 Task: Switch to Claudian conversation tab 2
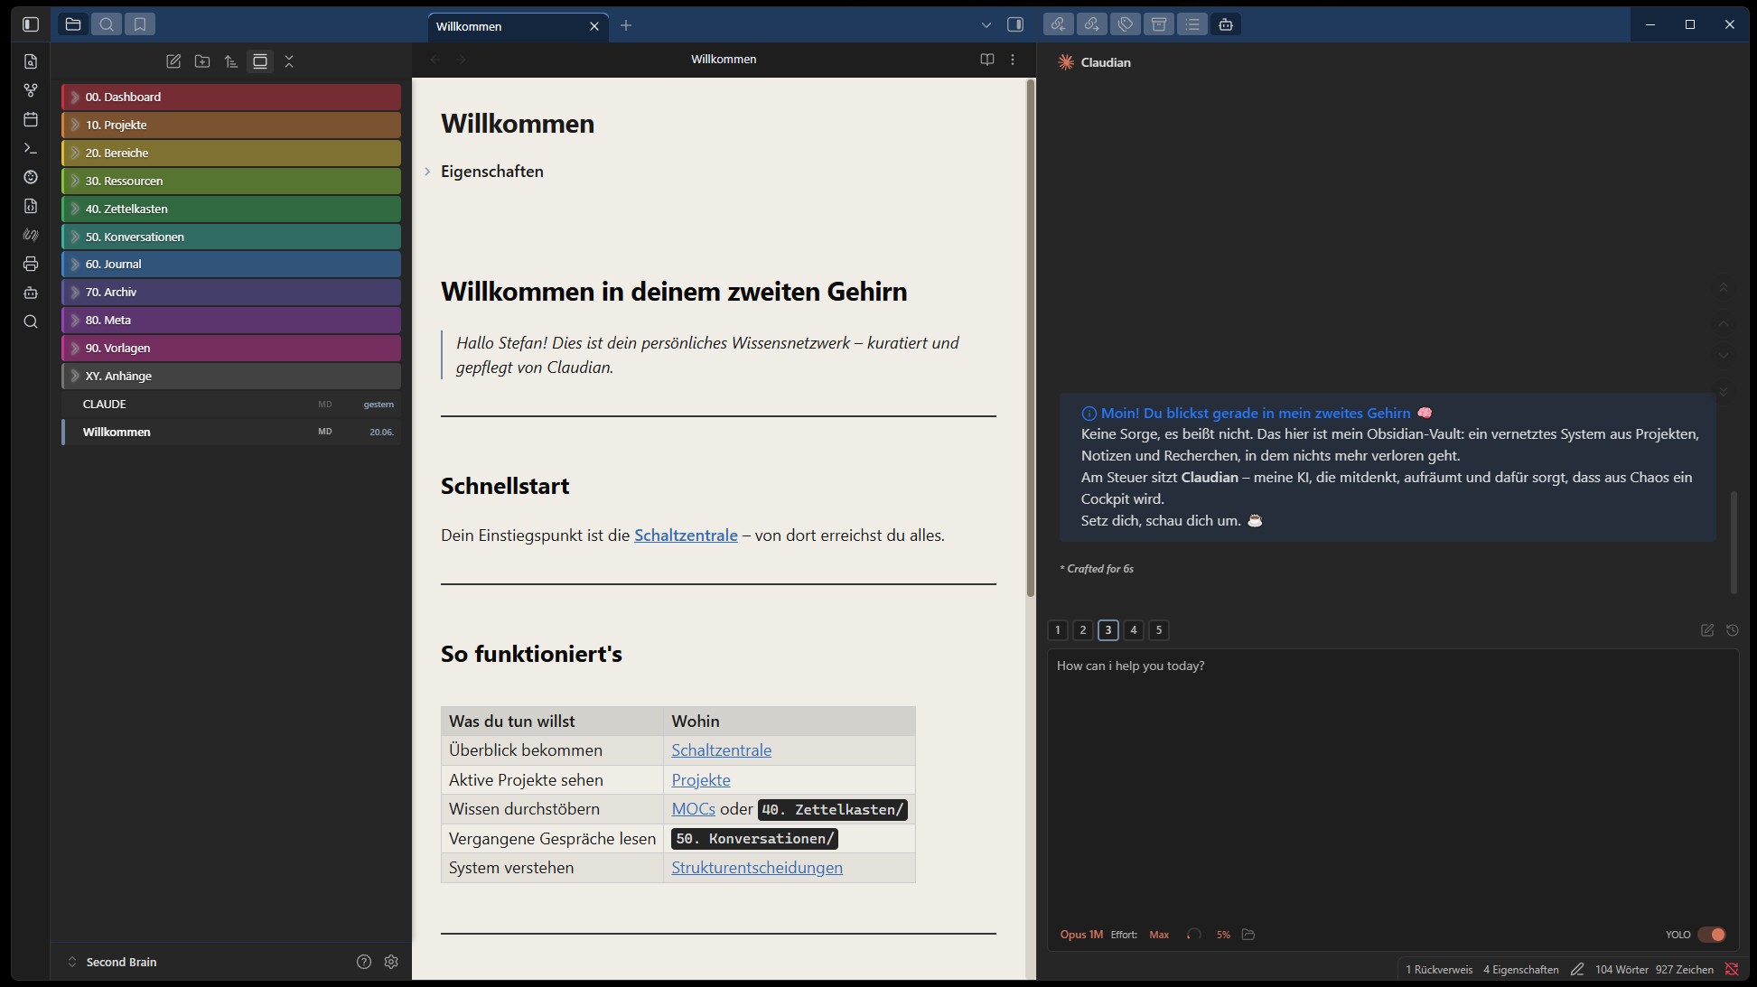coord(1083,630)
